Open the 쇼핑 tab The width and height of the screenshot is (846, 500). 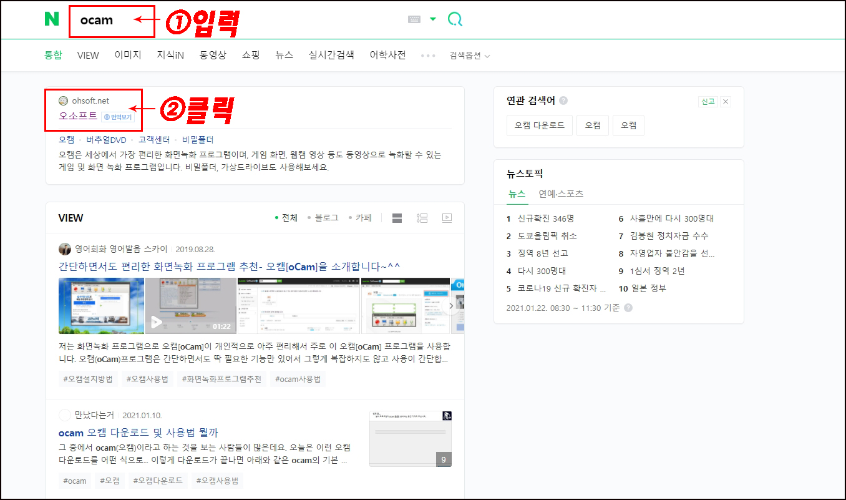(x=251, y=55)
